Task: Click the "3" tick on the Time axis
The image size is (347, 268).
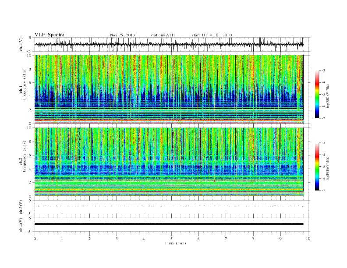Action: (x=117, y=239)
